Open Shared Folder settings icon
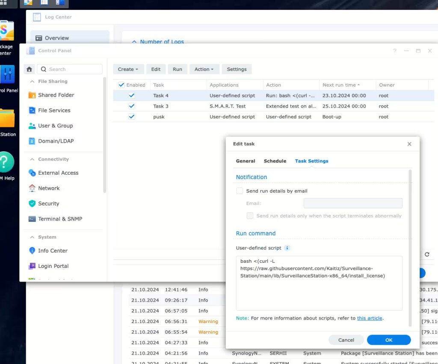Image resolution: width=438 pixels, height=364 pixels. [x=32, y=95]
